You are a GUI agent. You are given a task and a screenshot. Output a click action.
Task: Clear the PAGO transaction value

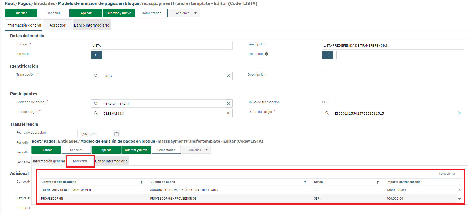pyautogui.click(x=228, y=76)
